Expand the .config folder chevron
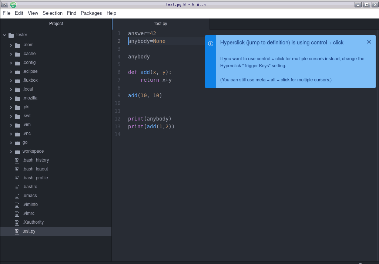 pyautogui.click(x=11, y=63)
